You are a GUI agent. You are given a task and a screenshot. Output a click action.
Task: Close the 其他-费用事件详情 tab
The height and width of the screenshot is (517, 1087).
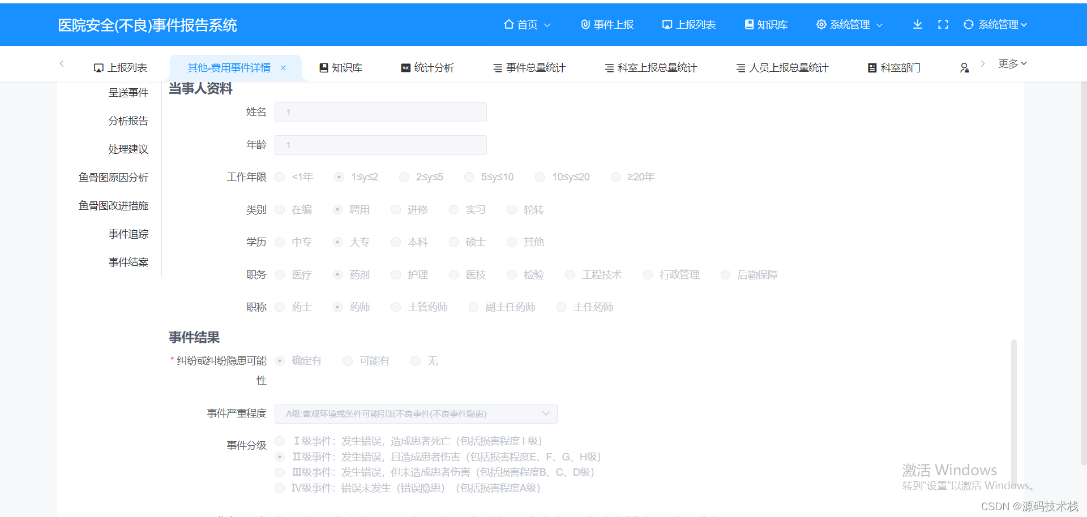click(x=283, y=68)
